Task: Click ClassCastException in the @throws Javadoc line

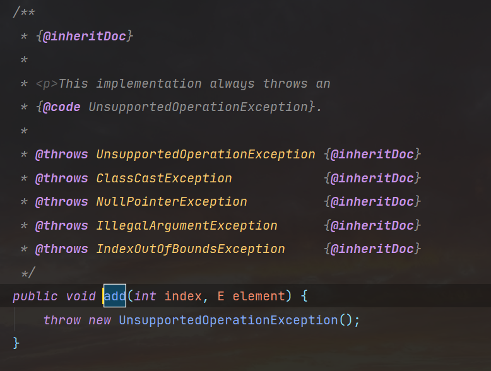Action: 164,178
